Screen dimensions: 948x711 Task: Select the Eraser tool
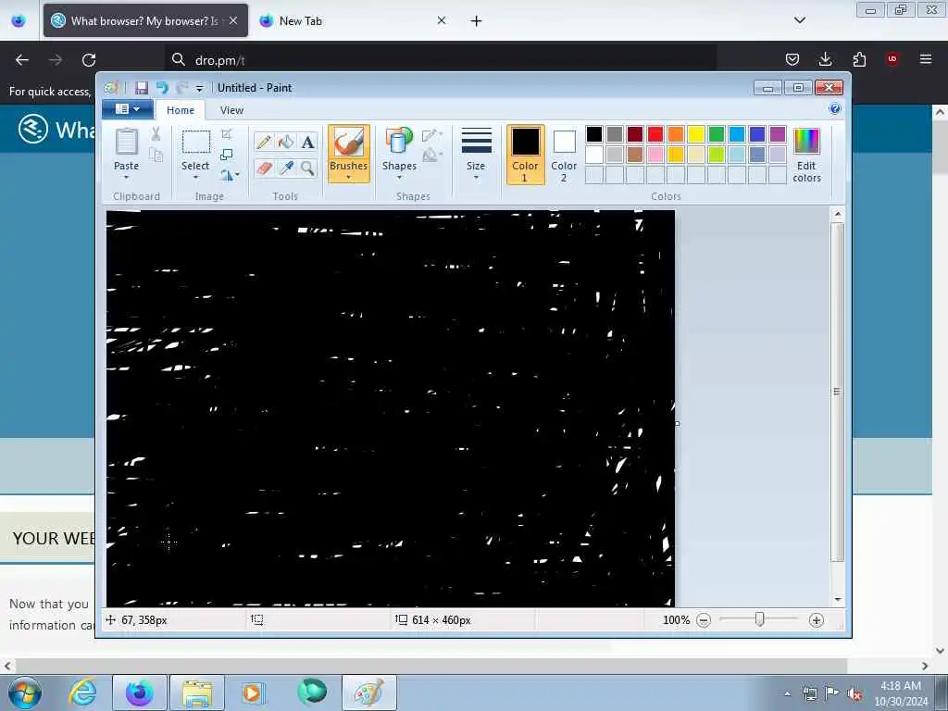coord(264,168)
